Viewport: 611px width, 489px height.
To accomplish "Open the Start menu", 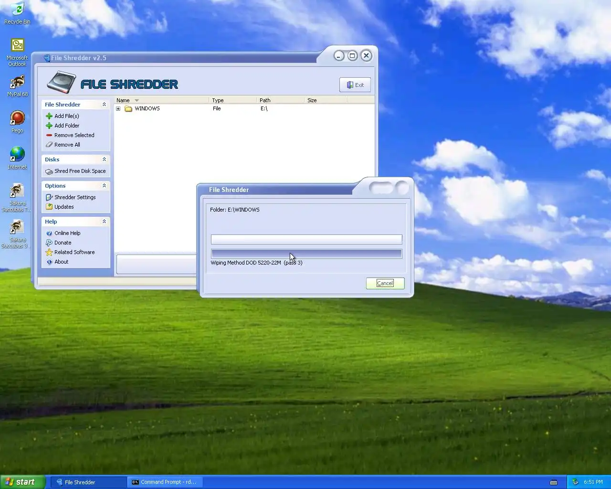I will pos(23,482).
